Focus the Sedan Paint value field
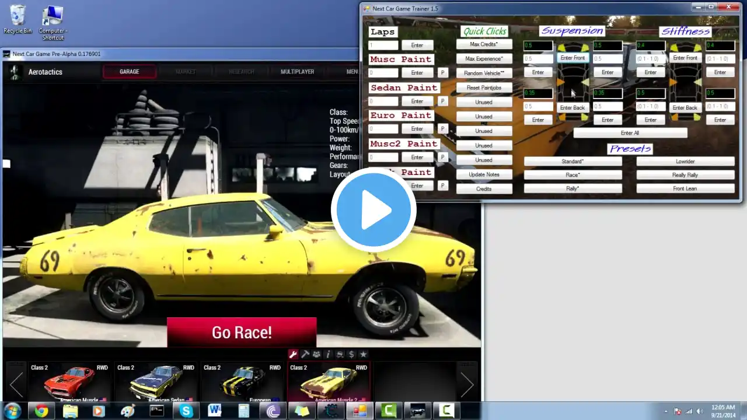 pyautogui.click(x=383, y=101)
